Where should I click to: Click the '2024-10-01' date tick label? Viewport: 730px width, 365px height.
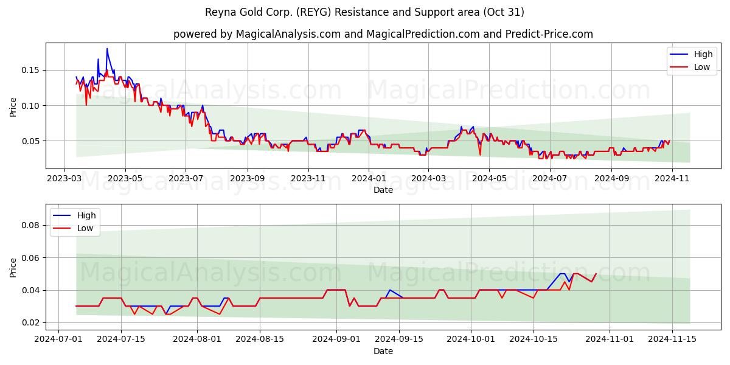pyautogui.click(x=470, y=339)
